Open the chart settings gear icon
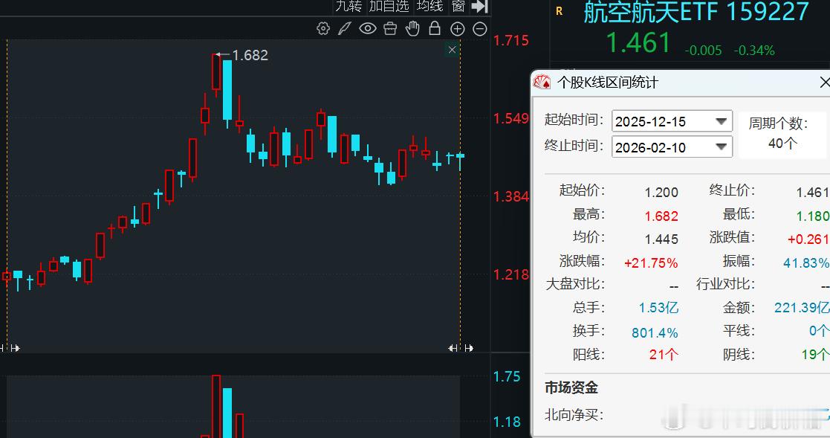This screenshot has height=438, width=830. click(323, 28)
